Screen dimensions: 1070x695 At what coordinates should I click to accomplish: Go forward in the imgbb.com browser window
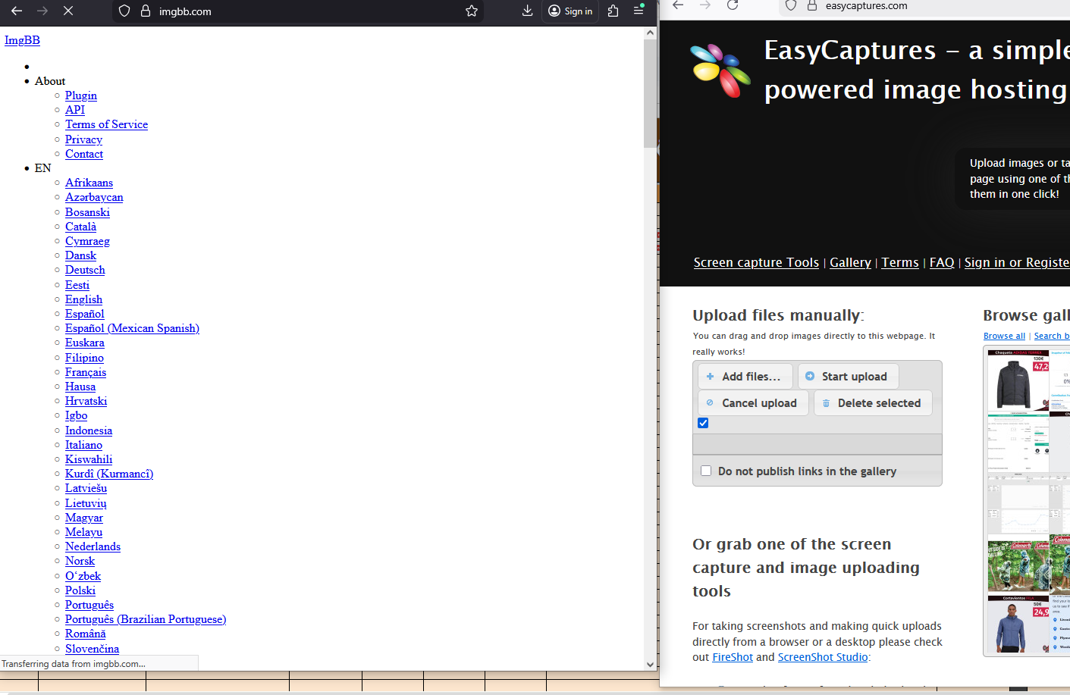click(x=42, y=11)
